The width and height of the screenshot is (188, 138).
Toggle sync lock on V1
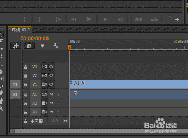(x=44, y=84)
